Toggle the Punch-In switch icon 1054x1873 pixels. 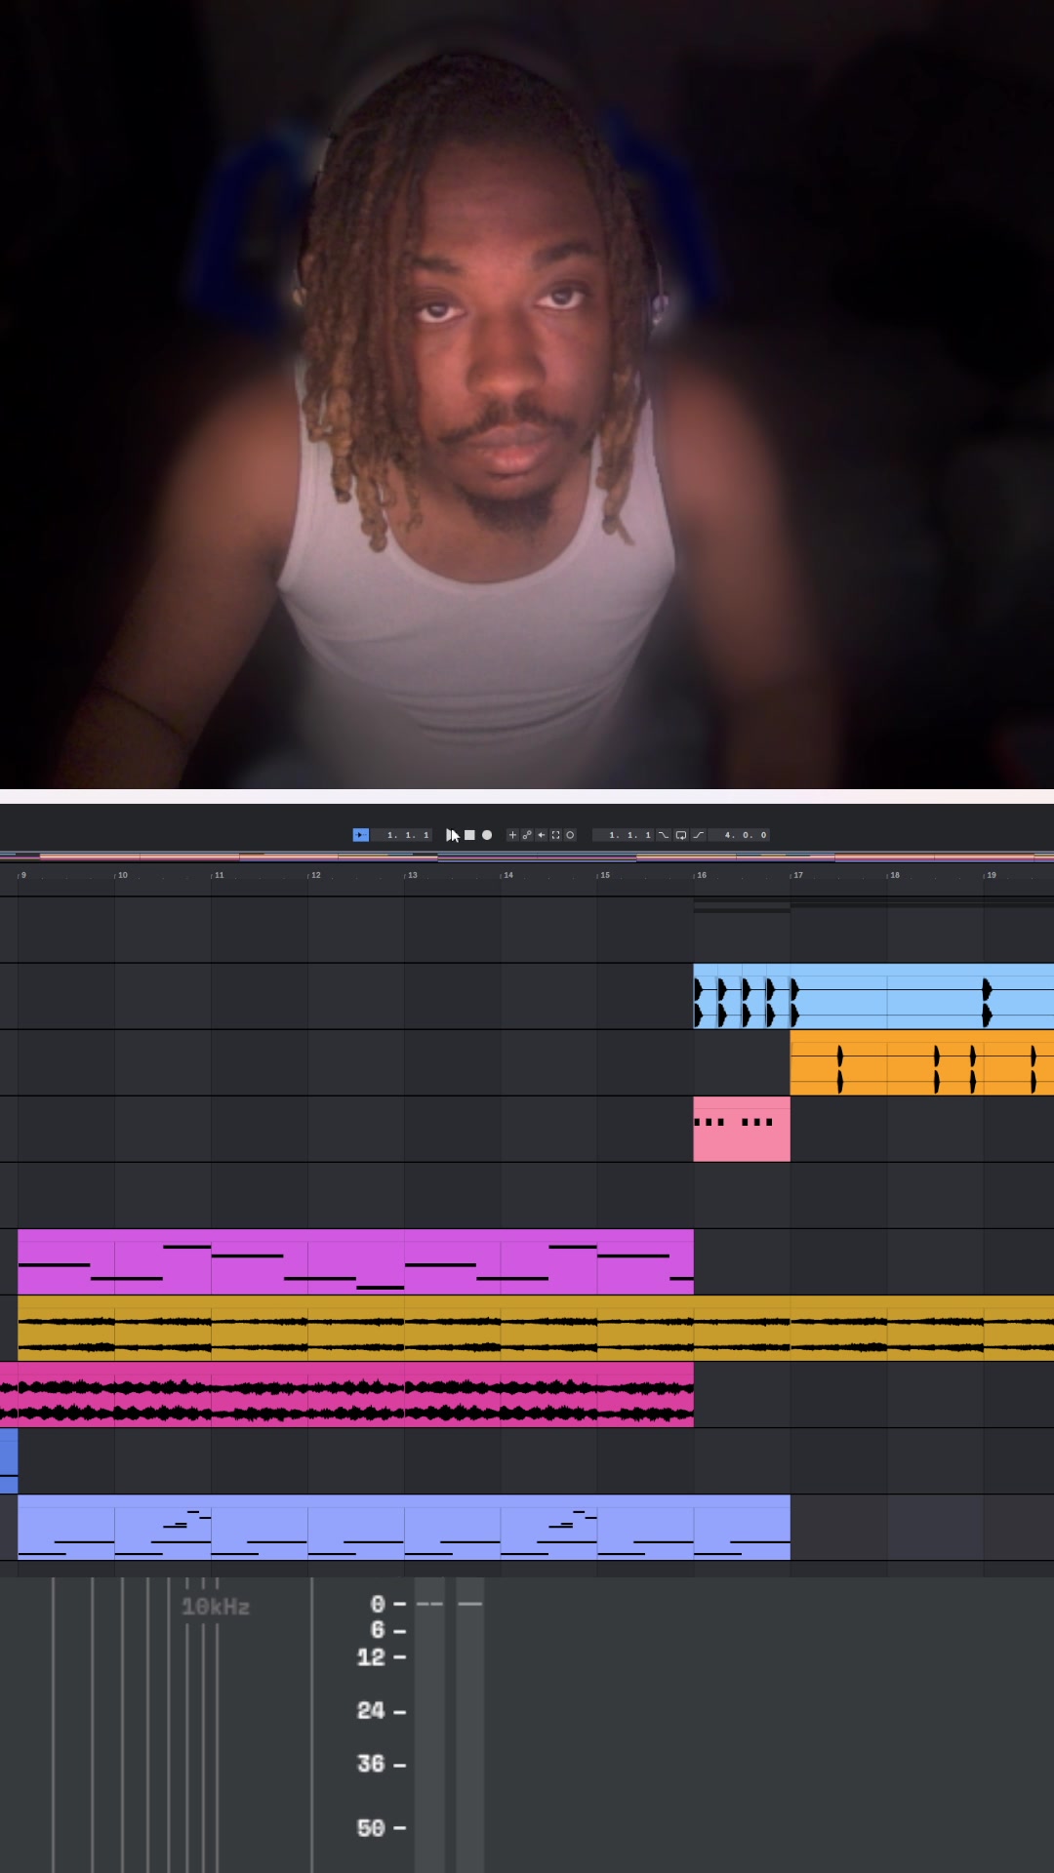coord(664,835)
